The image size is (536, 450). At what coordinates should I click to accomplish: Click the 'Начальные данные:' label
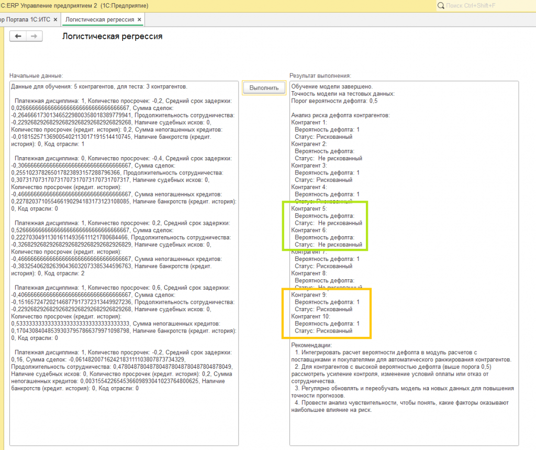pyautogui.click(x=36, y=75)
